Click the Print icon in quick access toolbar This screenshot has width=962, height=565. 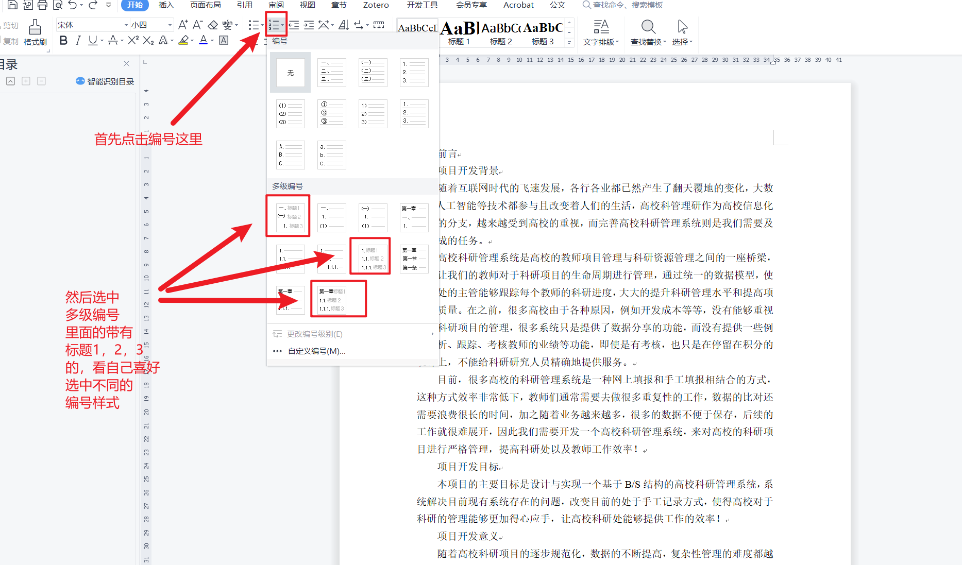42,5
